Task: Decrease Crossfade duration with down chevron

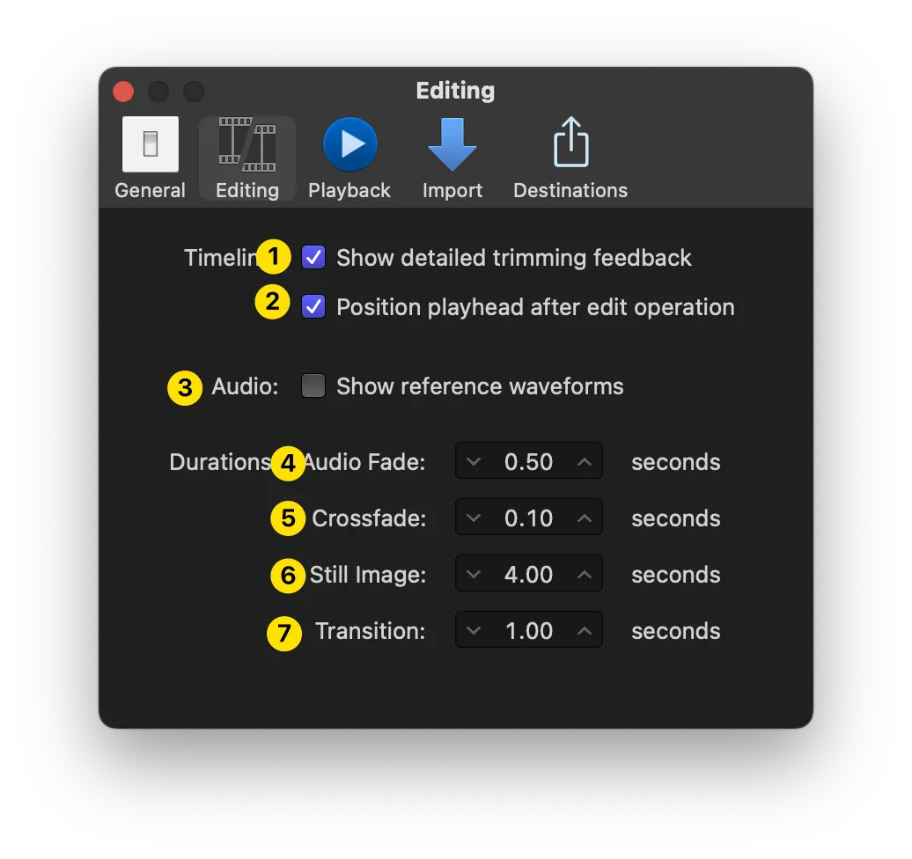Action: pyautogui.click(x=474, y=518)
